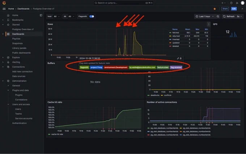Collapse the Starred section chevron
The image size is (246, 154).
tap(3, 25)
